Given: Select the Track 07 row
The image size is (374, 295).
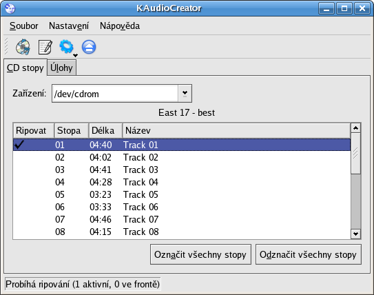Looking at the screenshot, I should click(x=182, y=219).
